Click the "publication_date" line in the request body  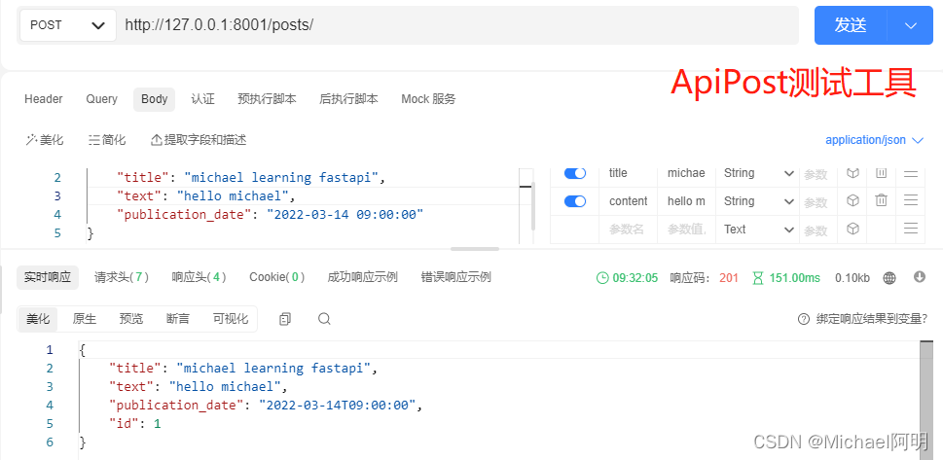coord(270,215)
